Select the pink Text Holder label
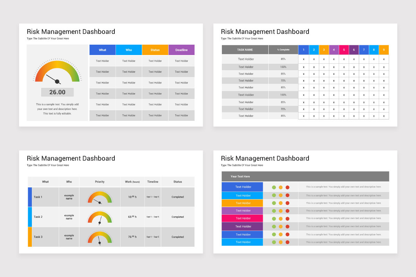416x277 pixels. [x=243, y=218]
